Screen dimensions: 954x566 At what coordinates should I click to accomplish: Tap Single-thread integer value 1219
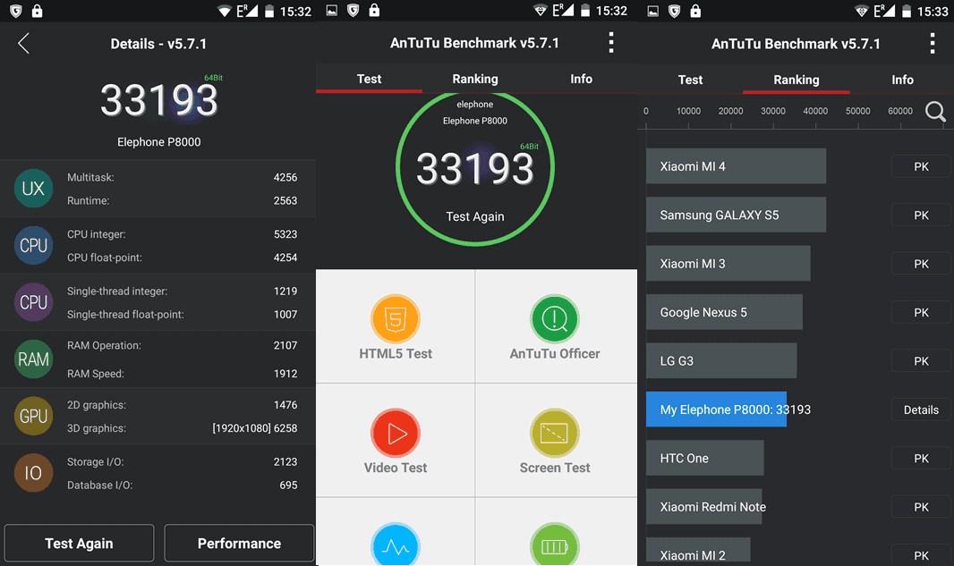(285, 291)
